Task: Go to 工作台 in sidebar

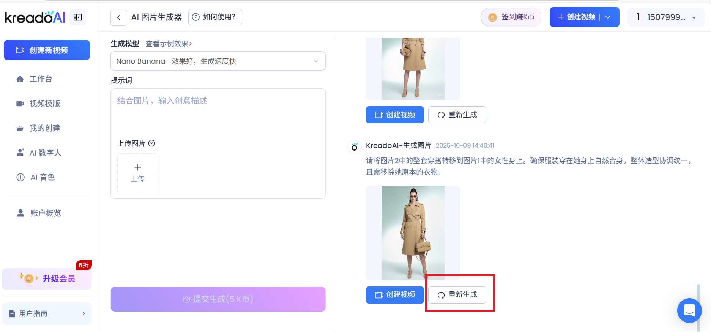Action: (x=41, y=79)
